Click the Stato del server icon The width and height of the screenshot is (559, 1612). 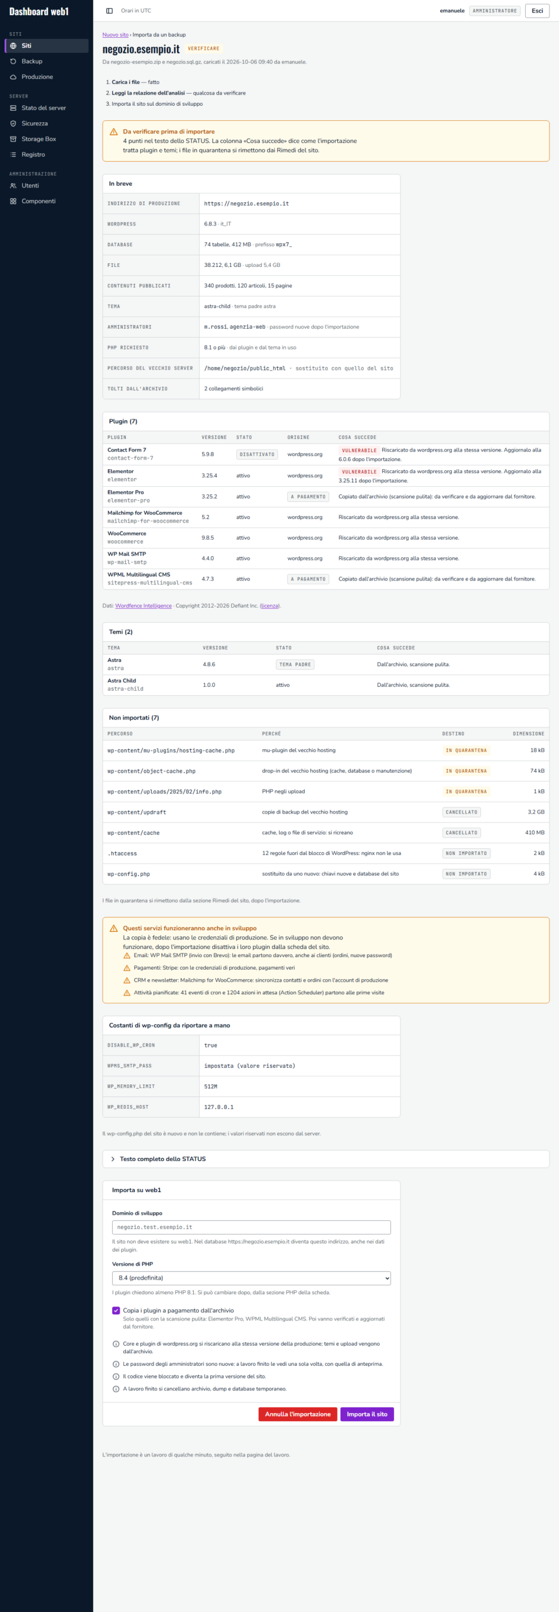pos(13,108)
